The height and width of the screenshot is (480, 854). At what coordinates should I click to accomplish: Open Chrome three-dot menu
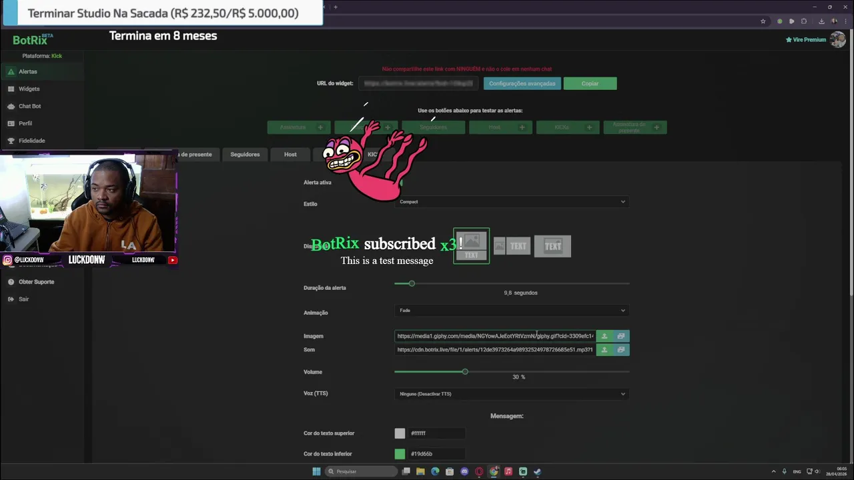[846, 21]
